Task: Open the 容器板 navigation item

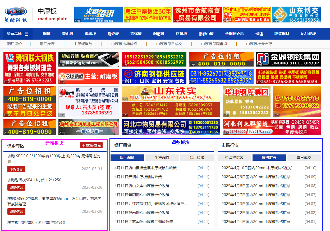Action: coord(90,34)
